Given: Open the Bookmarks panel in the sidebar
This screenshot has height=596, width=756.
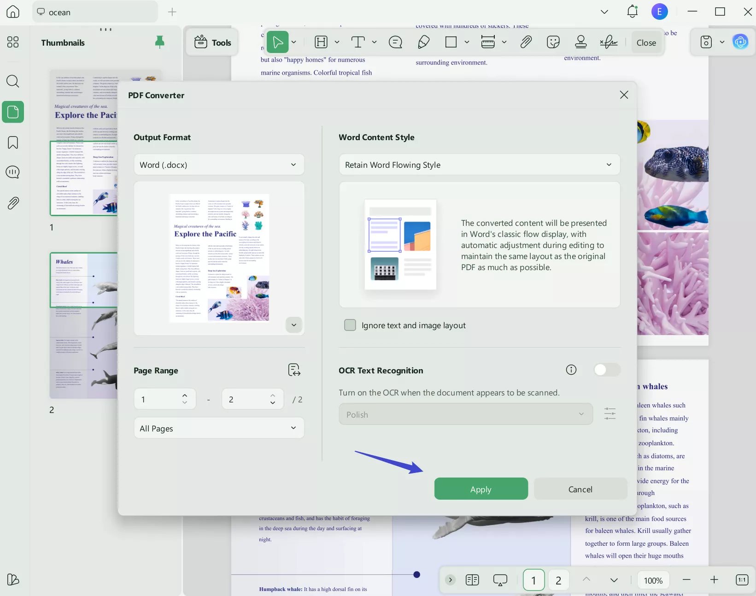Looking at the screenshot, I should (12, 142).
